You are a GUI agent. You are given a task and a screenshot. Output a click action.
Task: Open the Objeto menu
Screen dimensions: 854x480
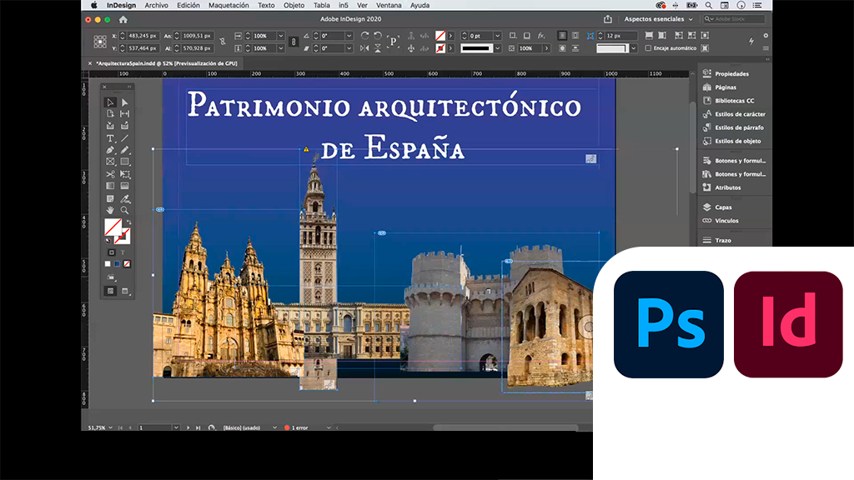click(x=294, y=6)
